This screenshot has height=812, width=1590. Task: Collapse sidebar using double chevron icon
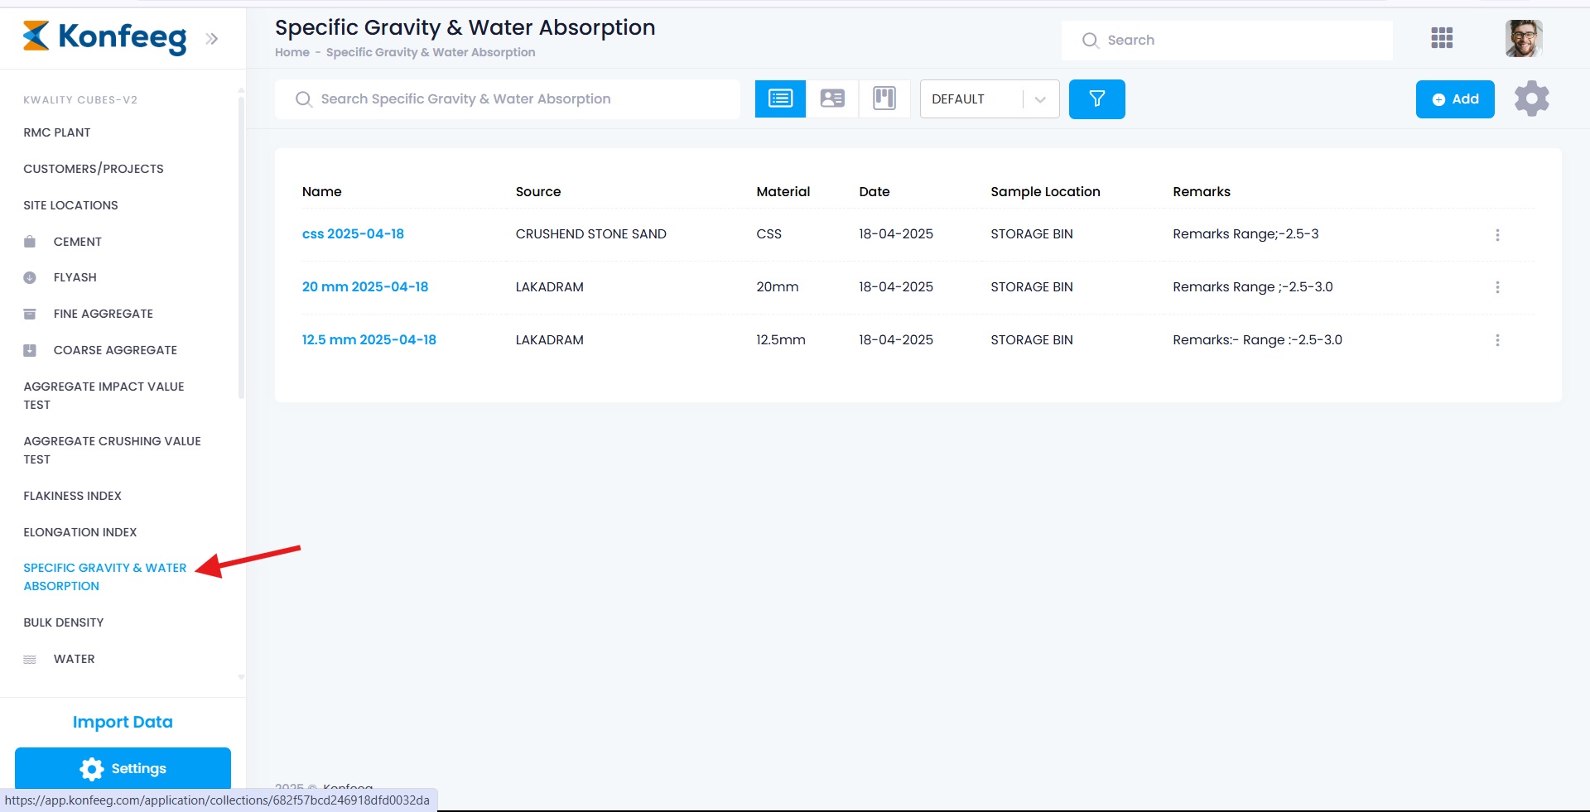212,38
